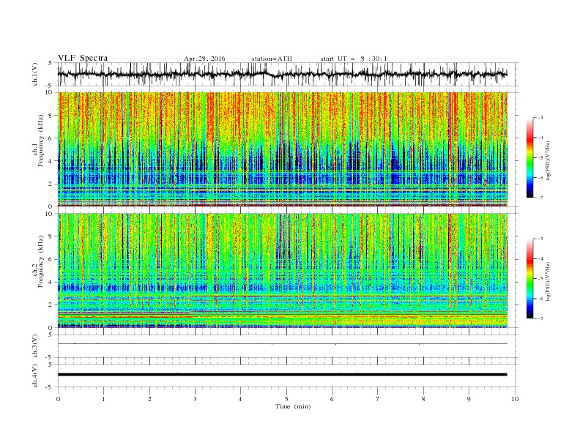Click the "ch.1(V)" axis label
This screenshot has width=580, height=448.
pos(35,74)
